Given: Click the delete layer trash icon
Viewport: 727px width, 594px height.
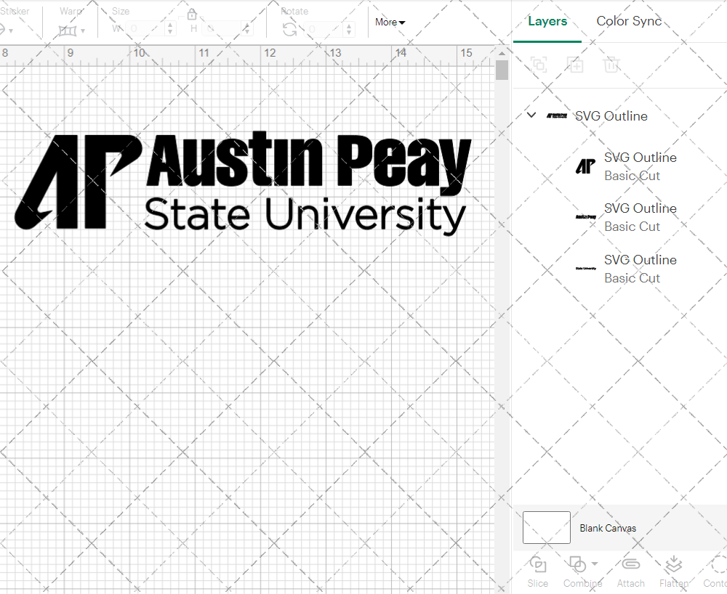Looking at the screenshot, I should (x=611, y=65).
